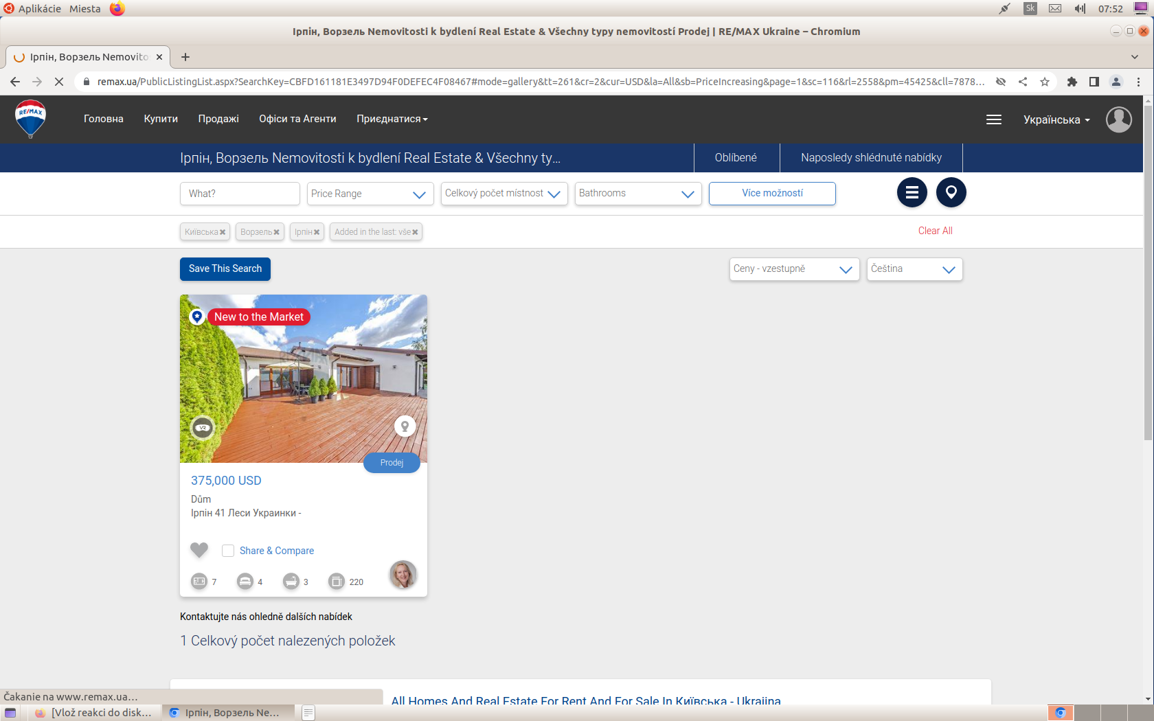Remove the Ірпінь filter tag
Viewport: 1154px width, 721px height.
(316, 233)
